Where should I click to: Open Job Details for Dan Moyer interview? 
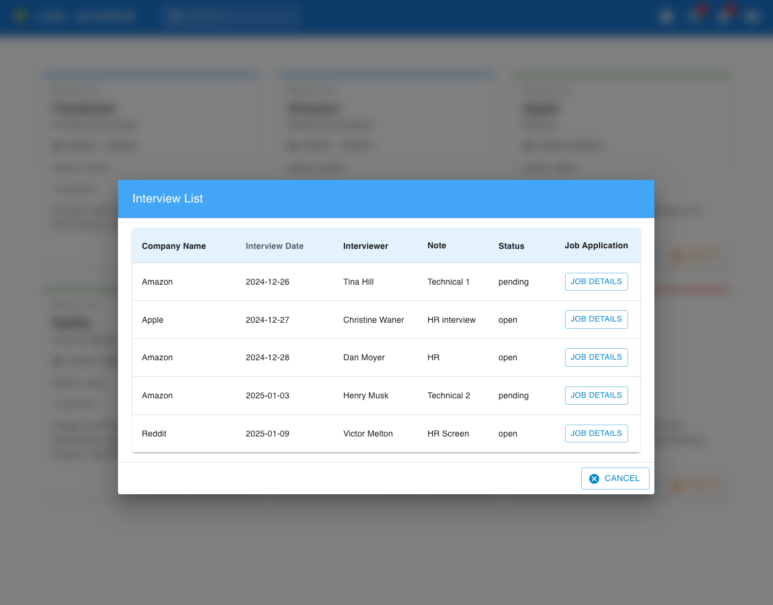coord(596,357)
